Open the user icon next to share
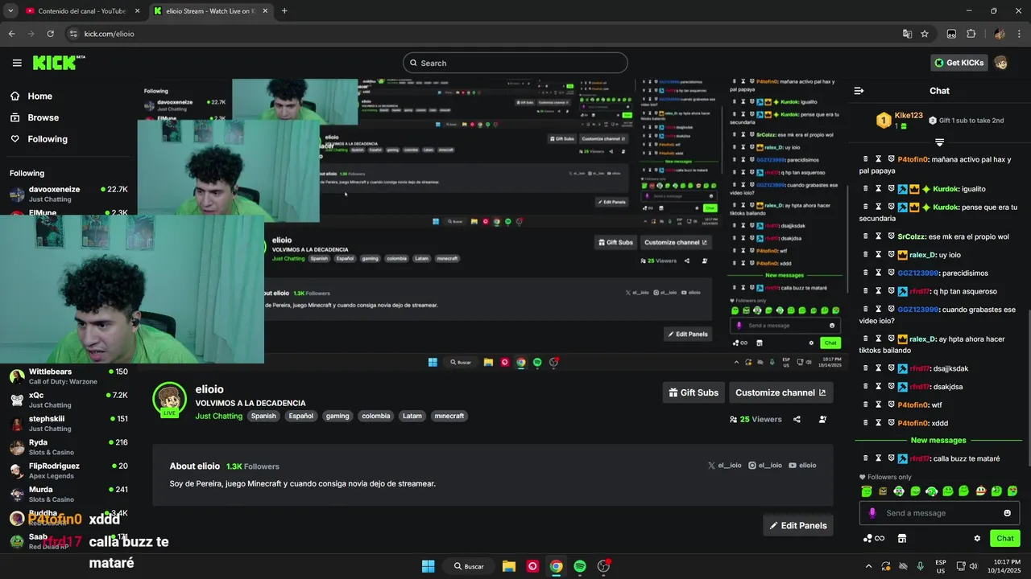 (822, 419)
